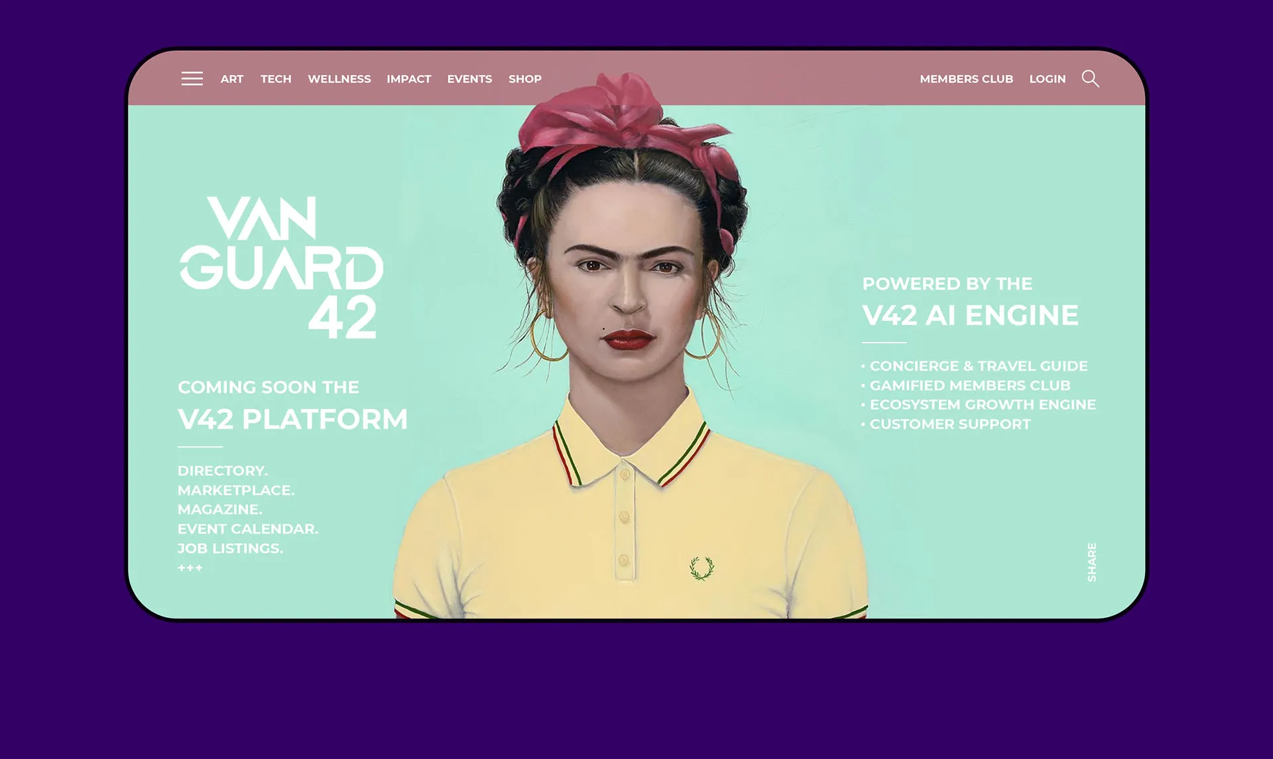The height and width of the screenshot is (759, 1273).
Task: Select the MARKETPLACE. list entry
Action: click(x=236, y=490)
